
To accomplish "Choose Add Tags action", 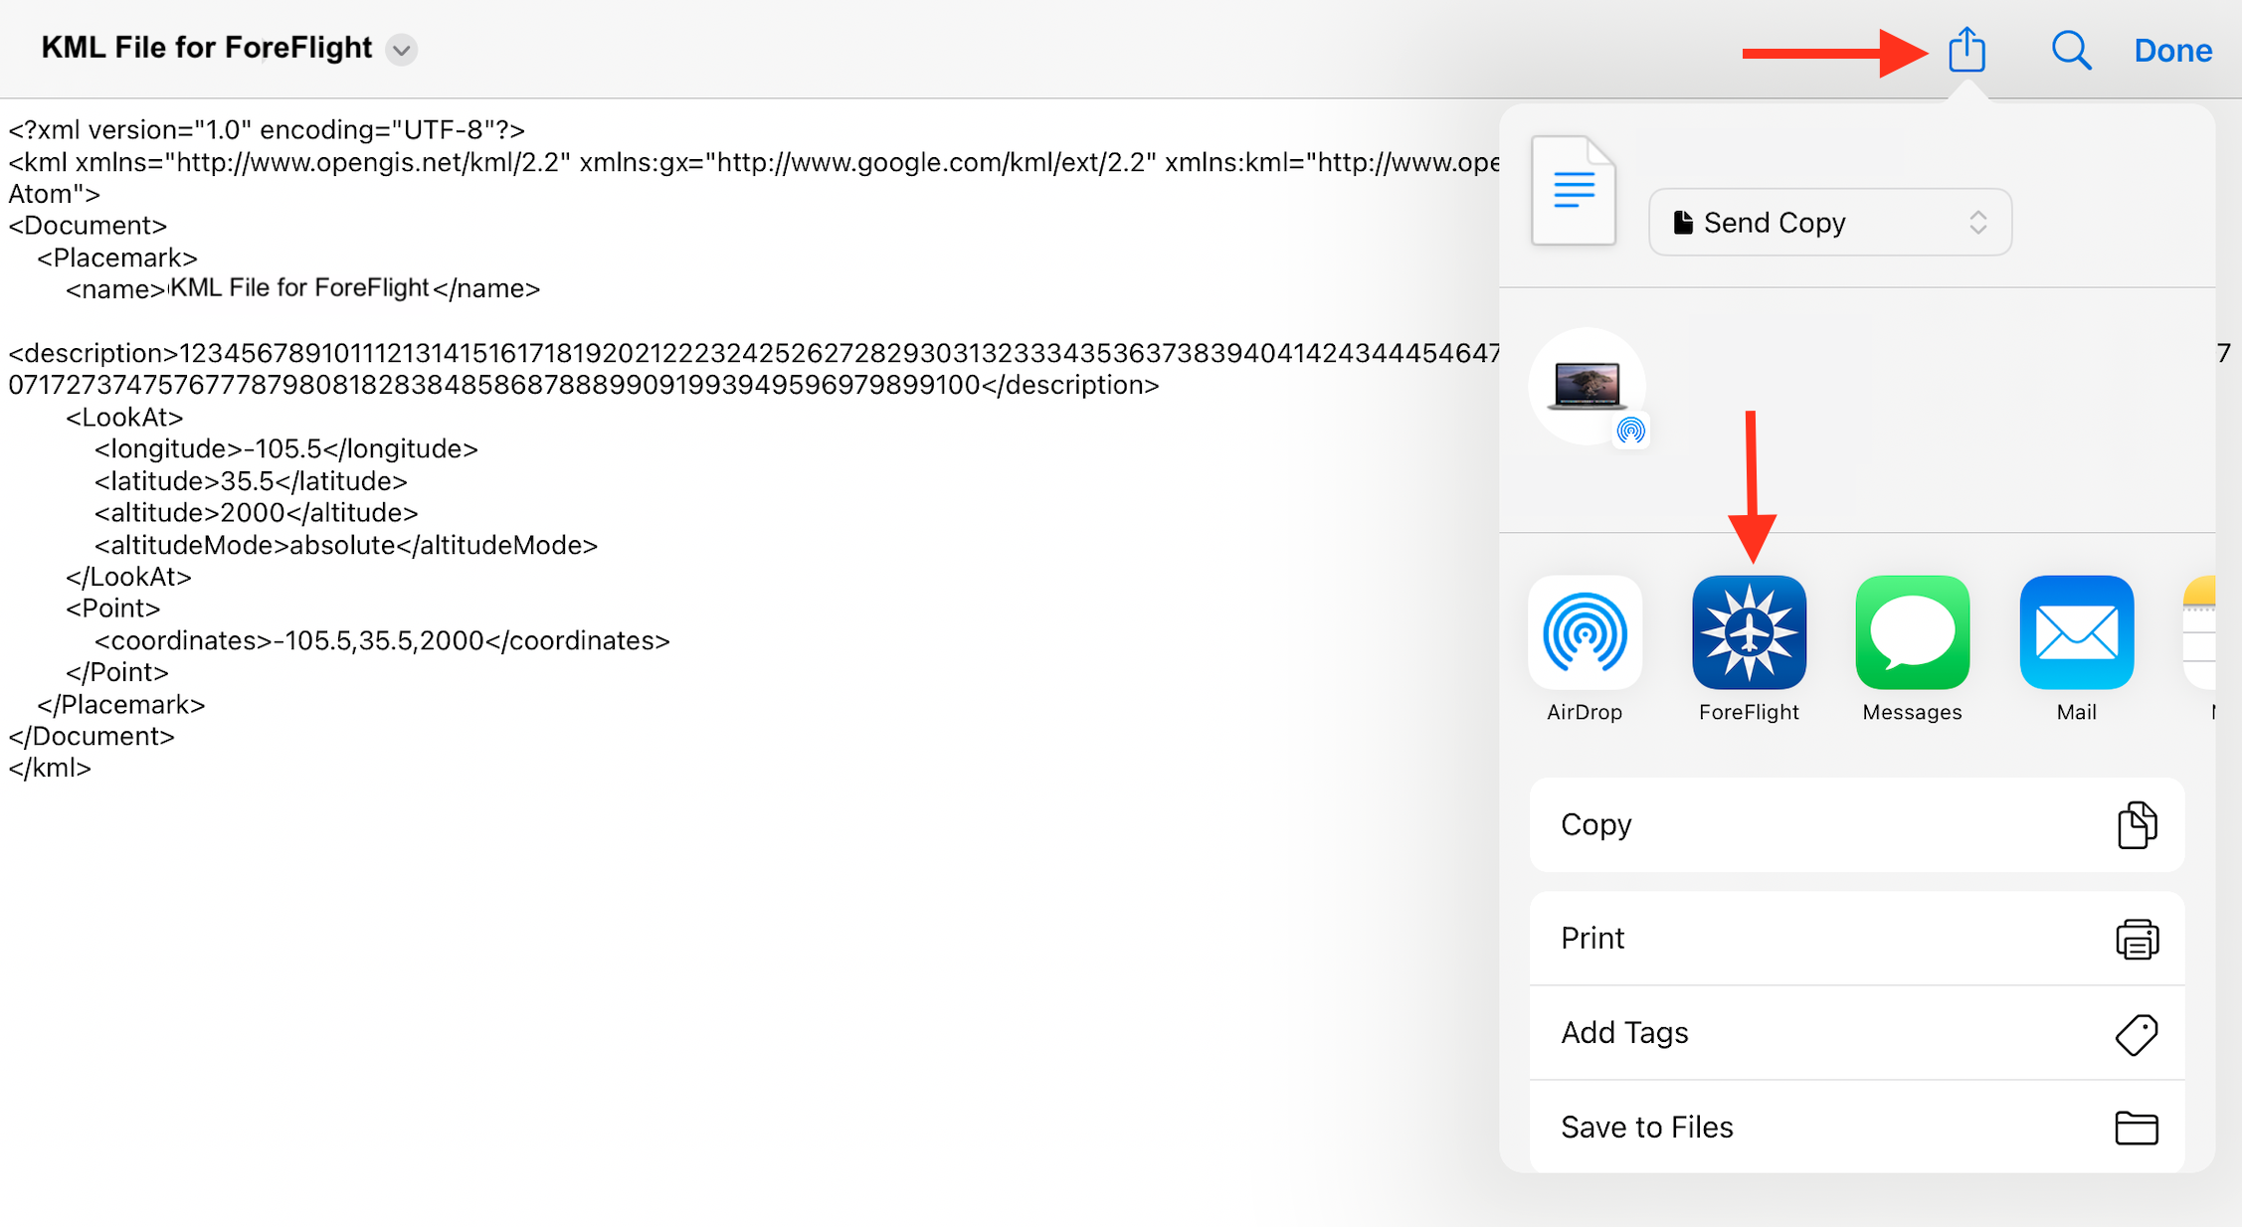I will click(x=1856, y=1033).
